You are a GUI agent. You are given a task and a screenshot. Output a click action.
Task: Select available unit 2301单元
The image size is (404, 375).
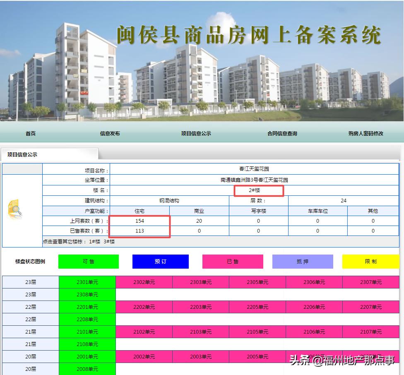(x=87, y=282)
